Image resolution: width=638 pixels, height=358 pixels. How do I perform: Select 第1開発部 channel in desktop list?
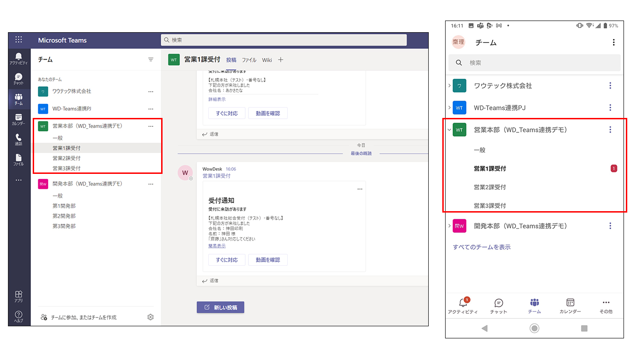tap(64, 206)
